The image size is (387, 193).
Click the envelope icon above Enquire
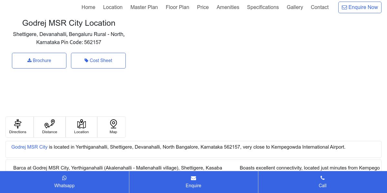coord(193,178)
